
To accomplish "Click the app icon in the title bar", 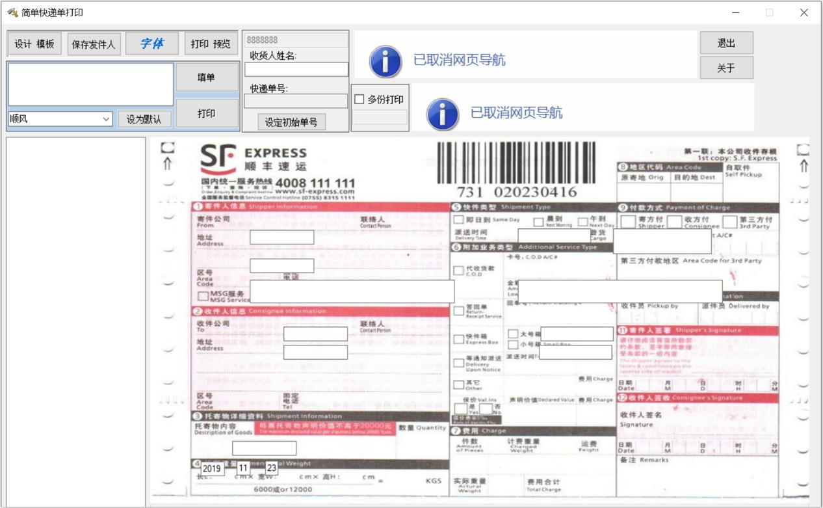I will point(12,12).
